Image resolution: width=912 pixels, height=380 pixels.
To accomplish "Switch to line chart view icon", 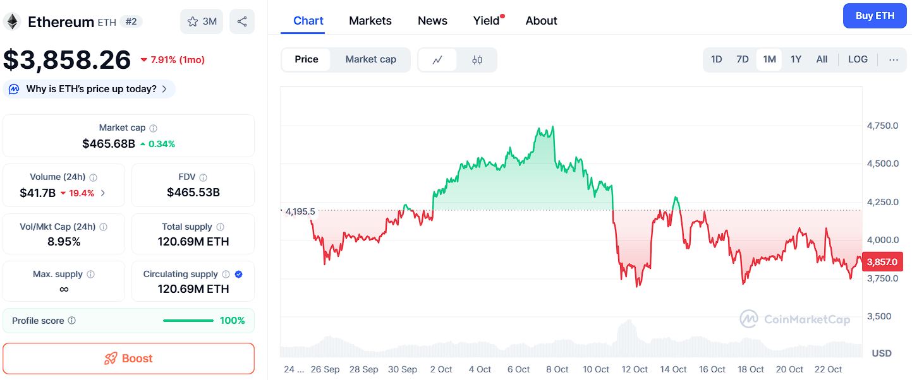I will pos(437,60).
